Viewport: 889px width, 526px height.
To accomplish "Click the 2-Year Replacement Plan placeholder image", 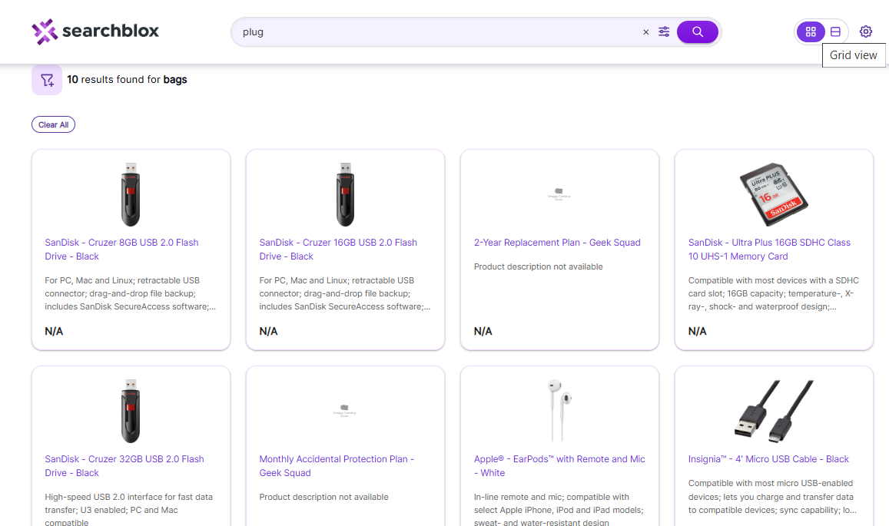I will pyautogui.click(x=559, y=194).
